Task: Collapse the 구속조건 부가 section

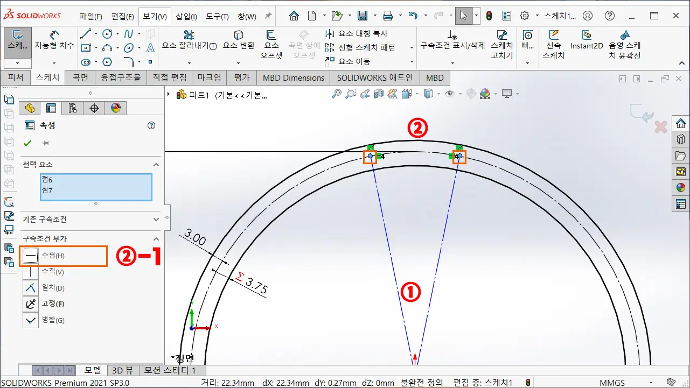Action: (x=156, y=239)
